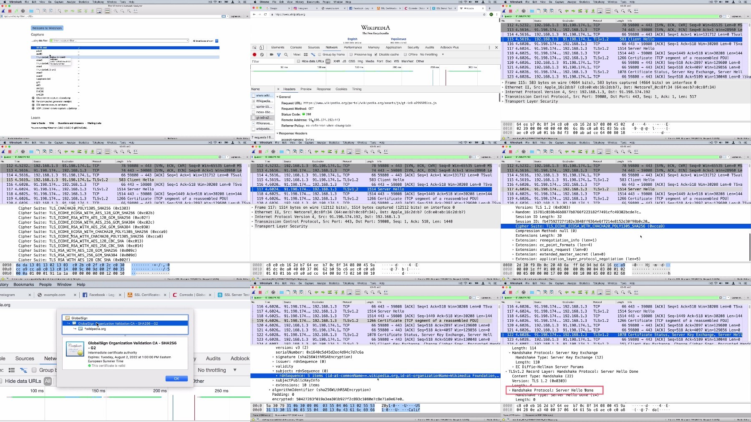Open the Mailing Lists link

pos(94,123)
